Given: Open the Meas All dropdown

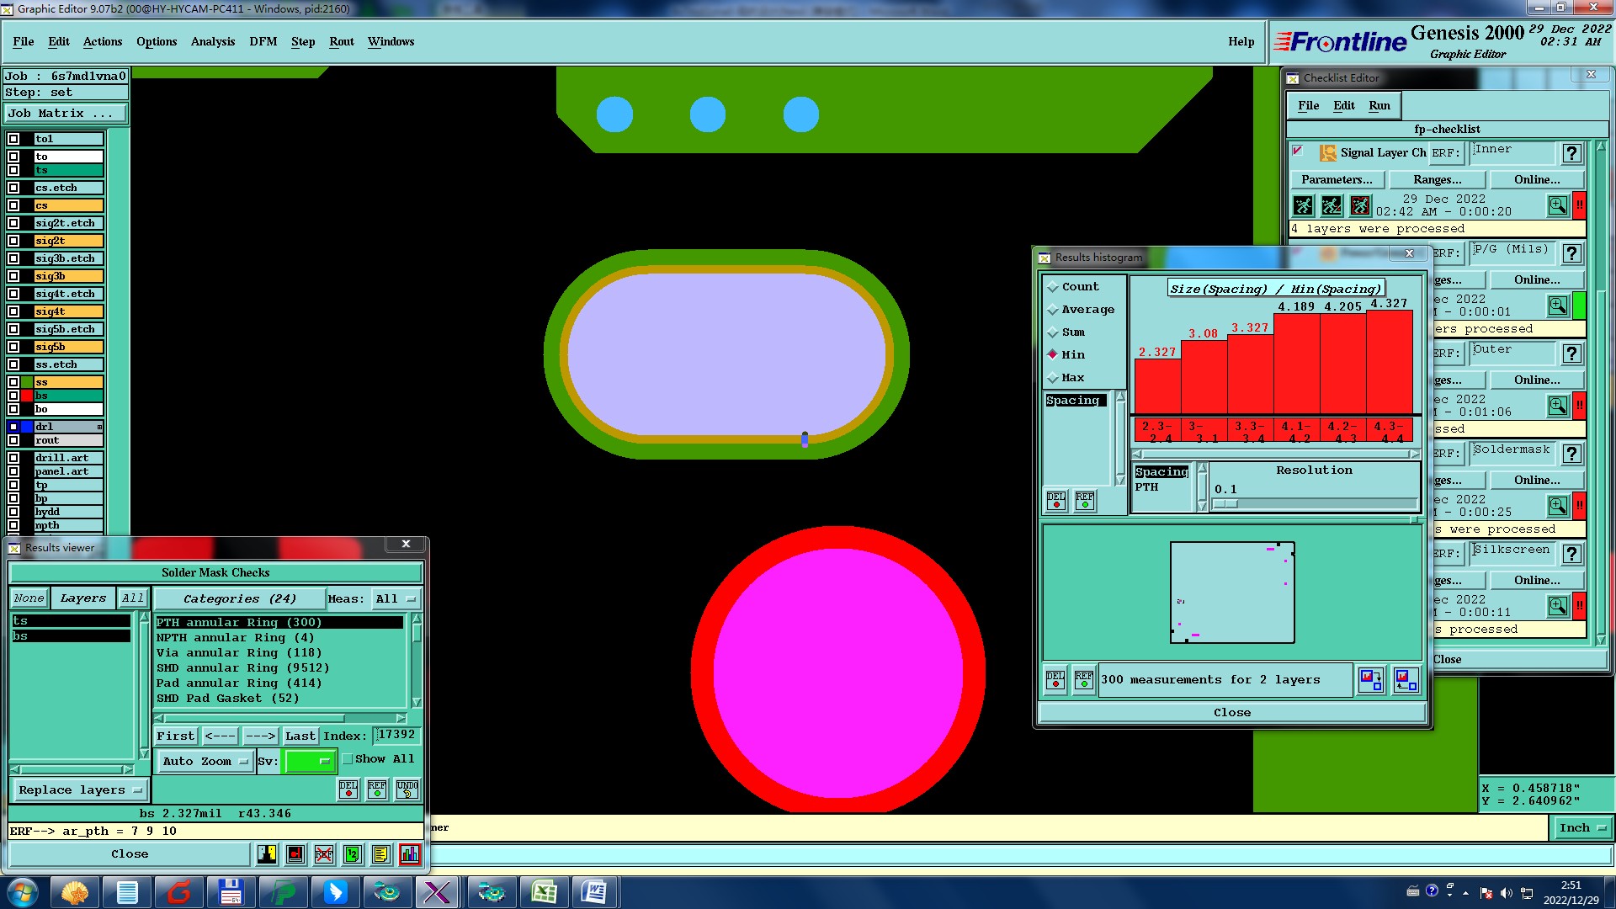Looking at the screenshot, I should point(396,599).
